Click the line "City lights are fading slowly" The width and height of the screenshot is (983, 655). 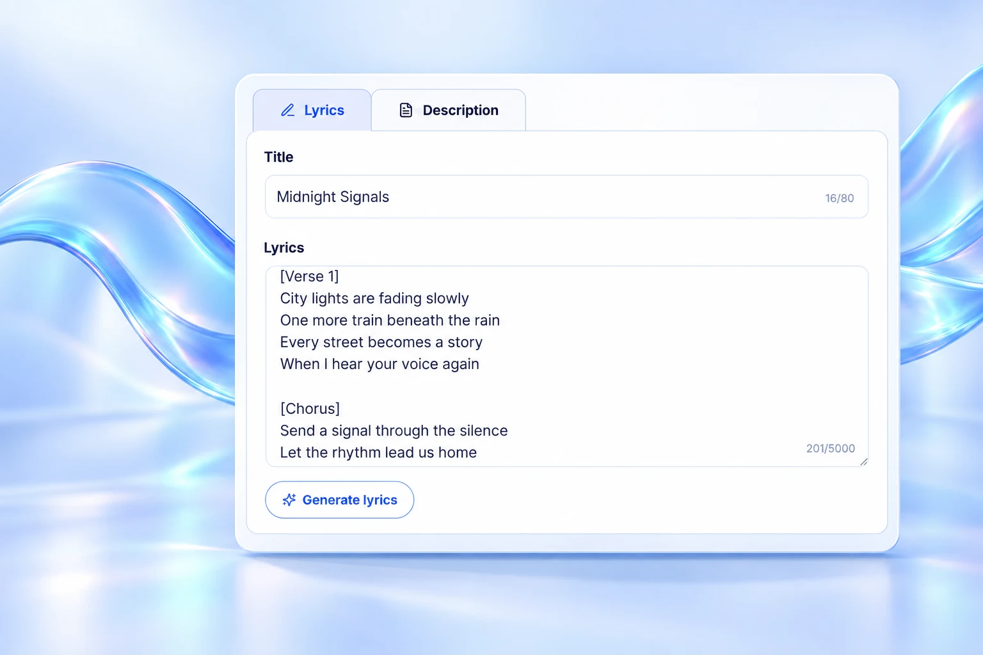coord(374,299)
